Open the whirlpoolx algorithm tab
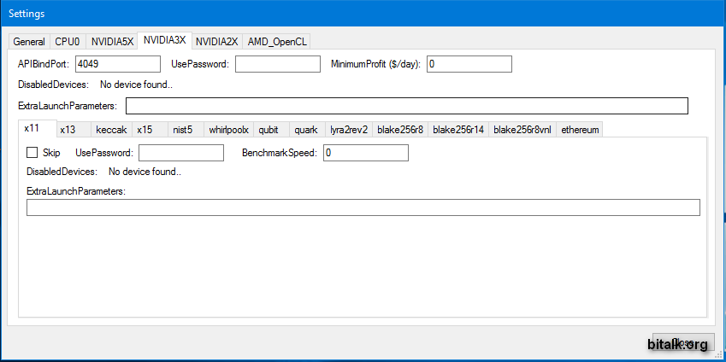This screenshot has width=726, height=362. 228,130
